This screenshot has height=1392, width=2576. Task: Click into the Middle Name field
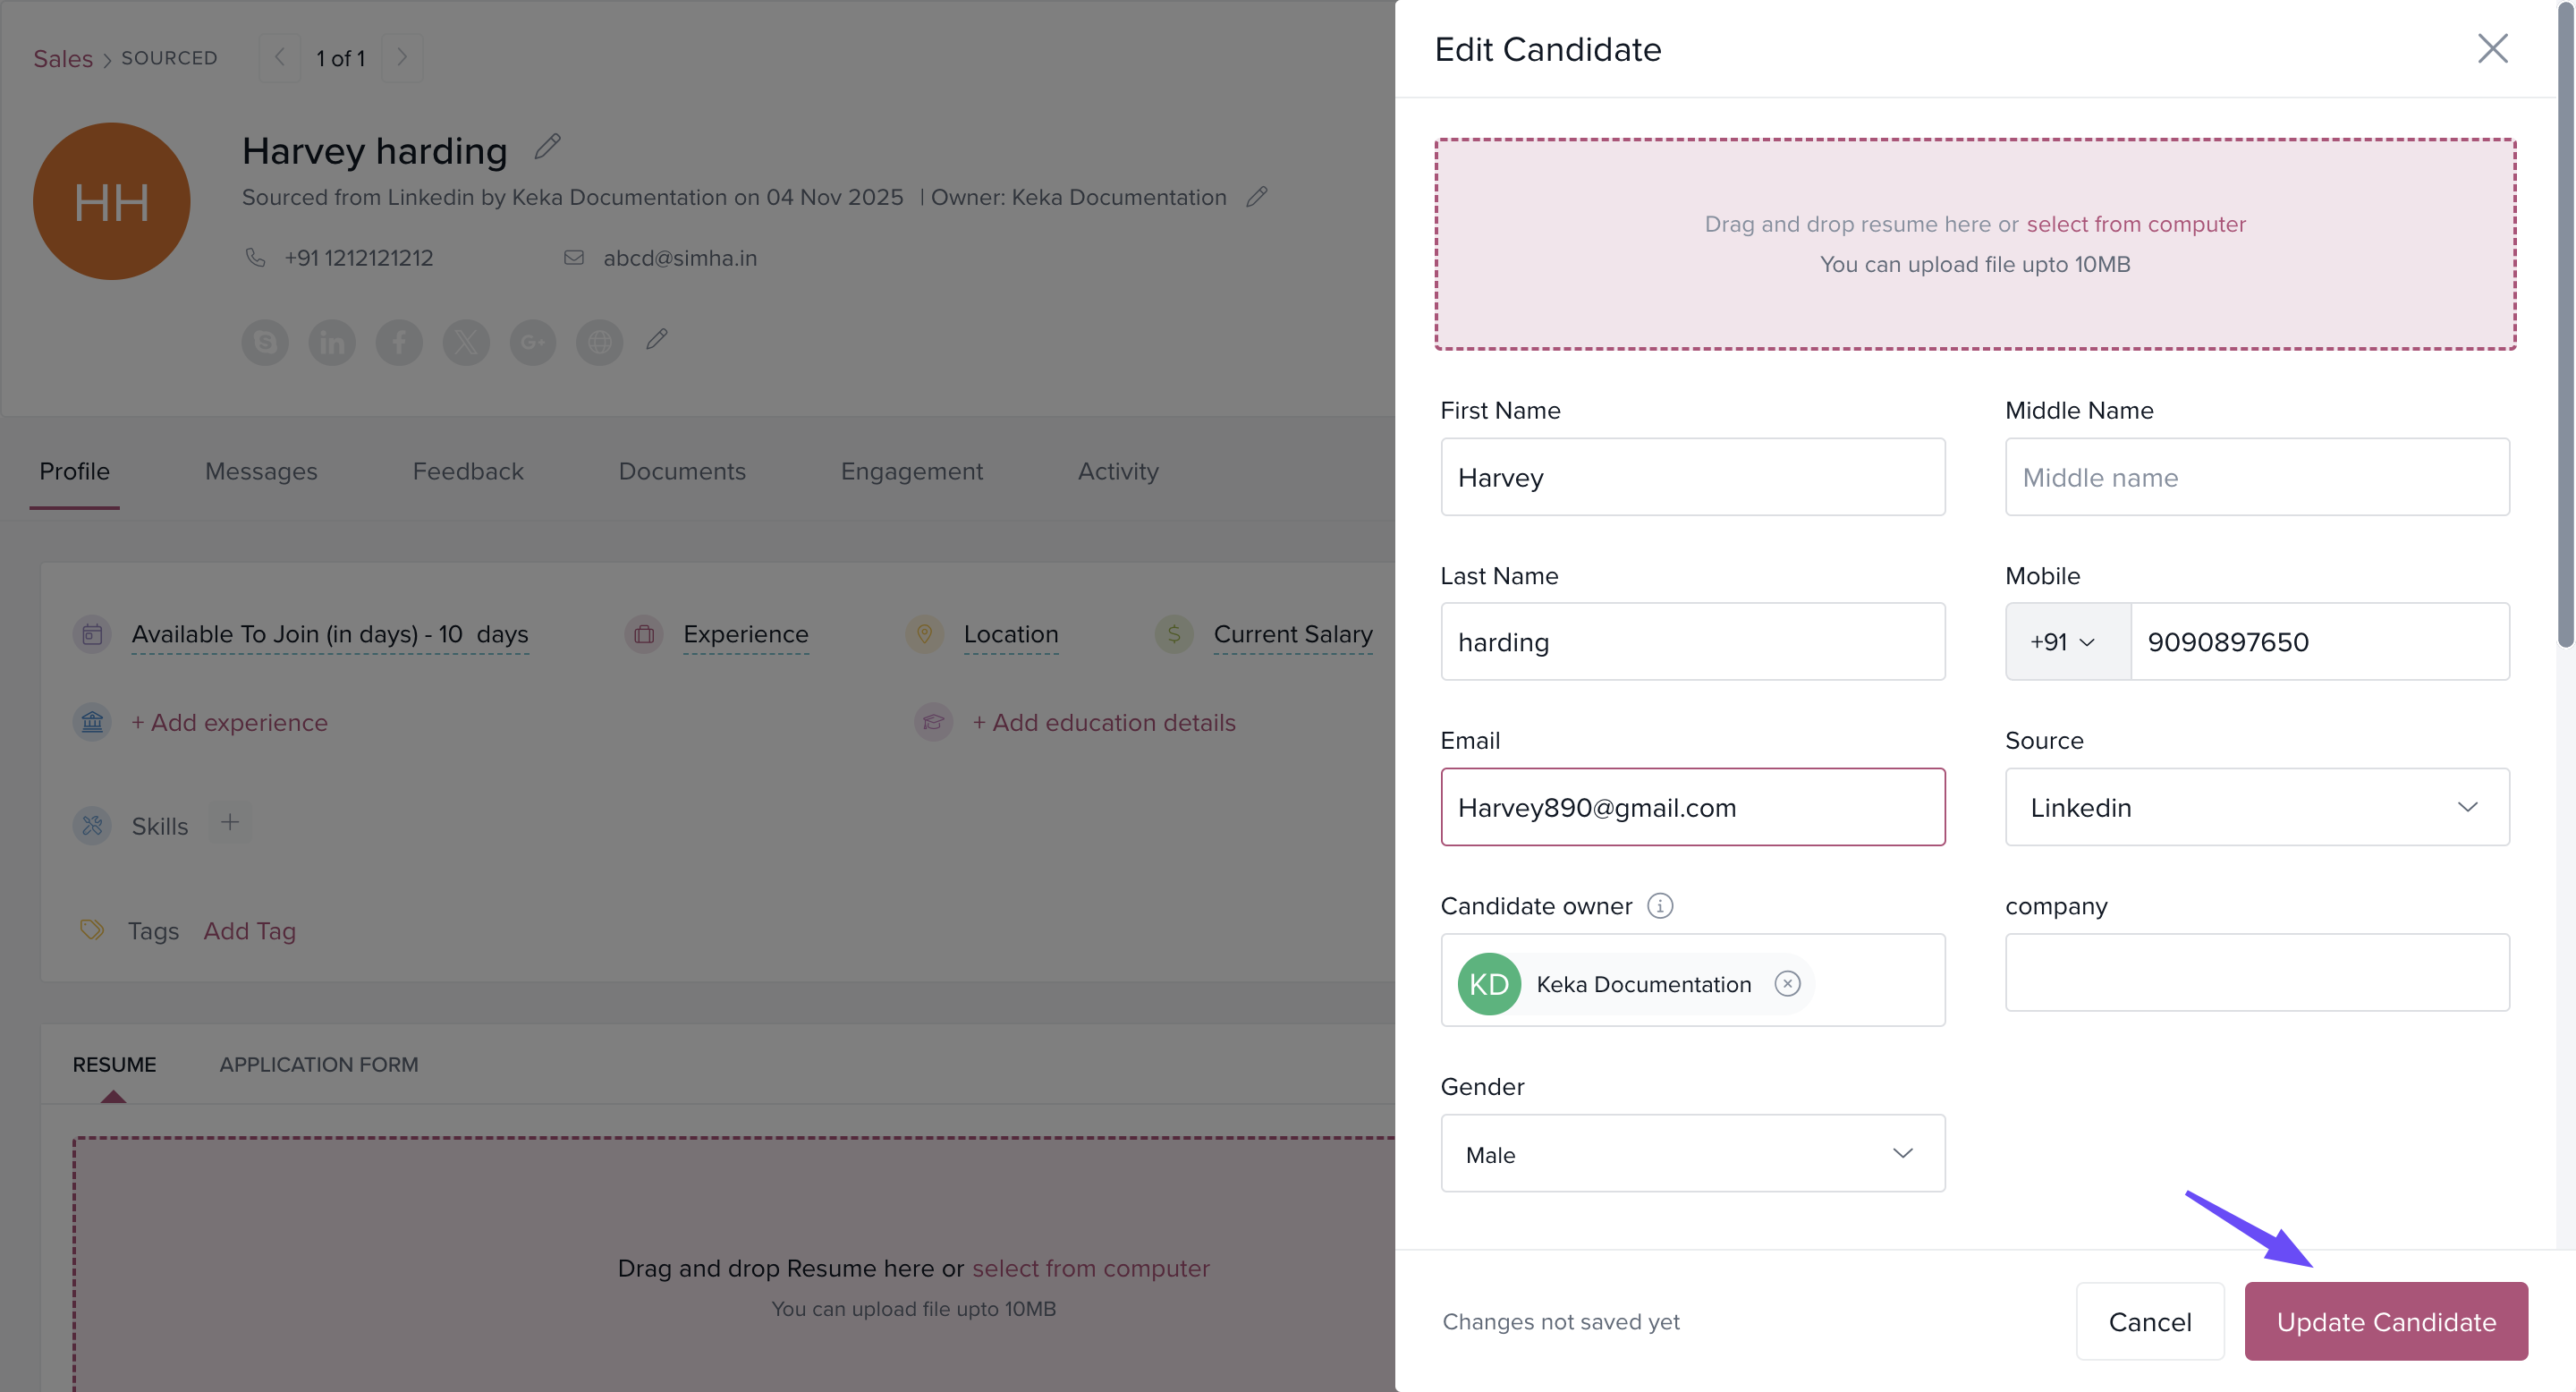(2256, 477)
